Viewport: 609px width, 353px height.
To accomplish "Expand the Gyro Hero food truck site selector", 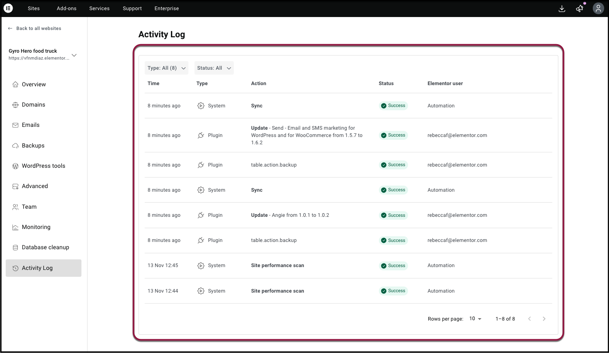I will coord(74,55).
